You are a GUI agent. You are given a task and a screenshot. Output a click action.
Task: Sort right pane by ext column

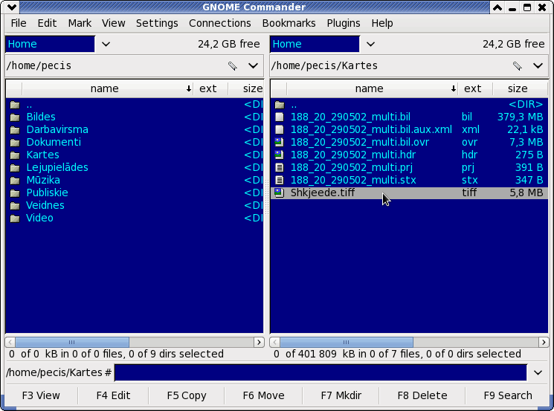click(x=475, y=88)
